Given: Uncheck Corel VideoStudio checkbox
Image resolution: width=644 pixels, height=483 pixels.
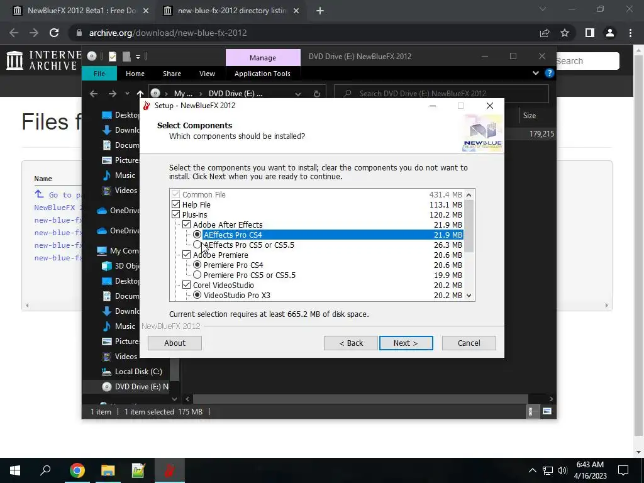Looking at the screenshot, I should [x=186, y=285].
